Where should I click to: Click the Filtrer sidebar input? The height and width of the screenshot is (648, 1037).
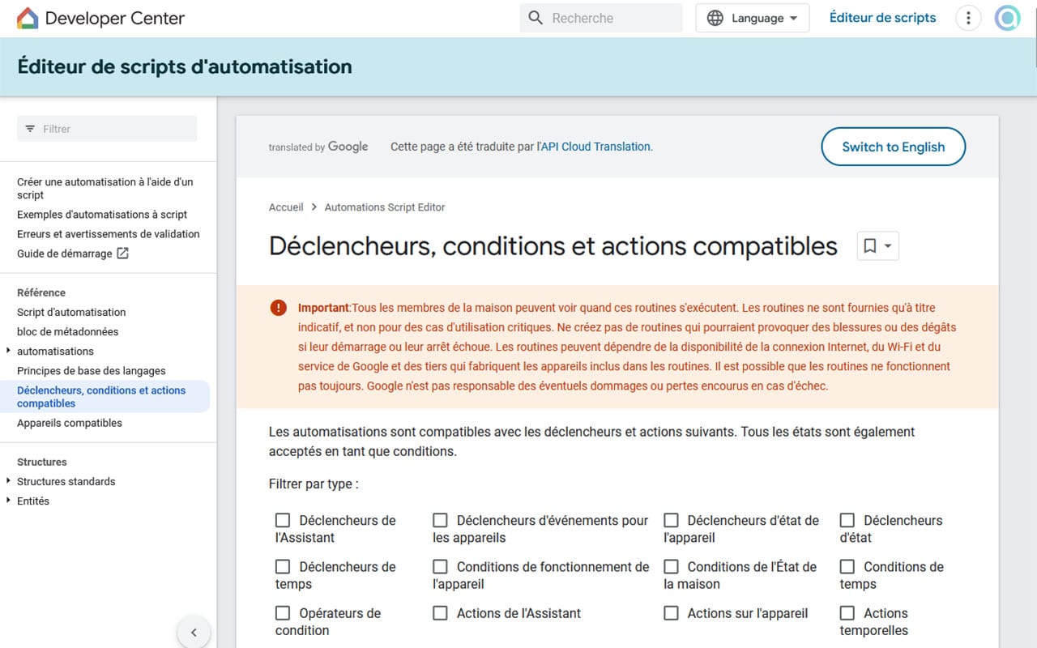[107, 129]
